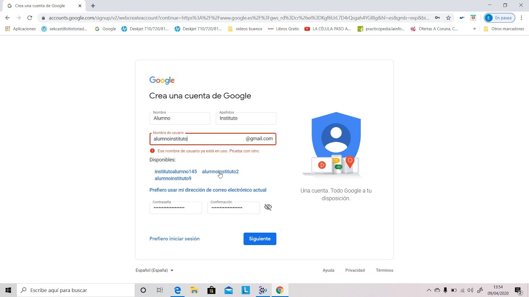Open the Términos footer link
Image resolution: width=529 pixels, height=297 pixels.
point(384,271)
